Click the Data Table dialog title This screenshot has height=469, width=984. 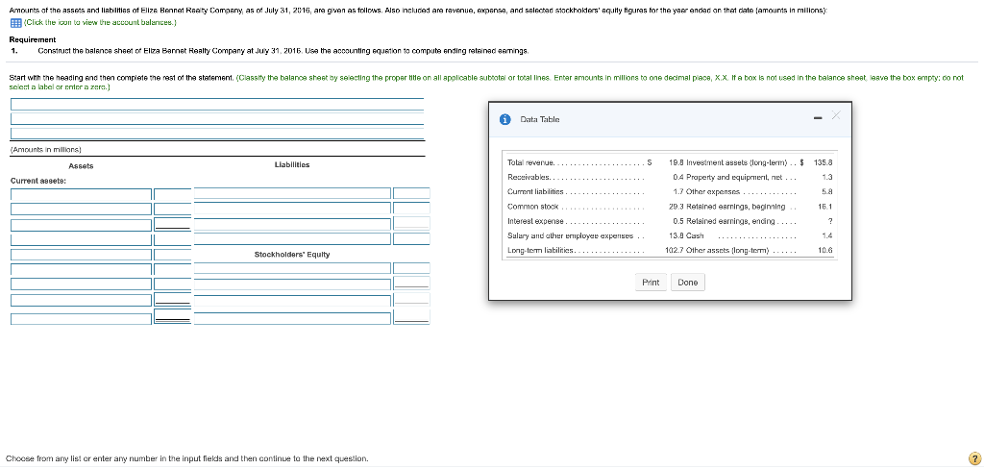(x=540, y=119)
